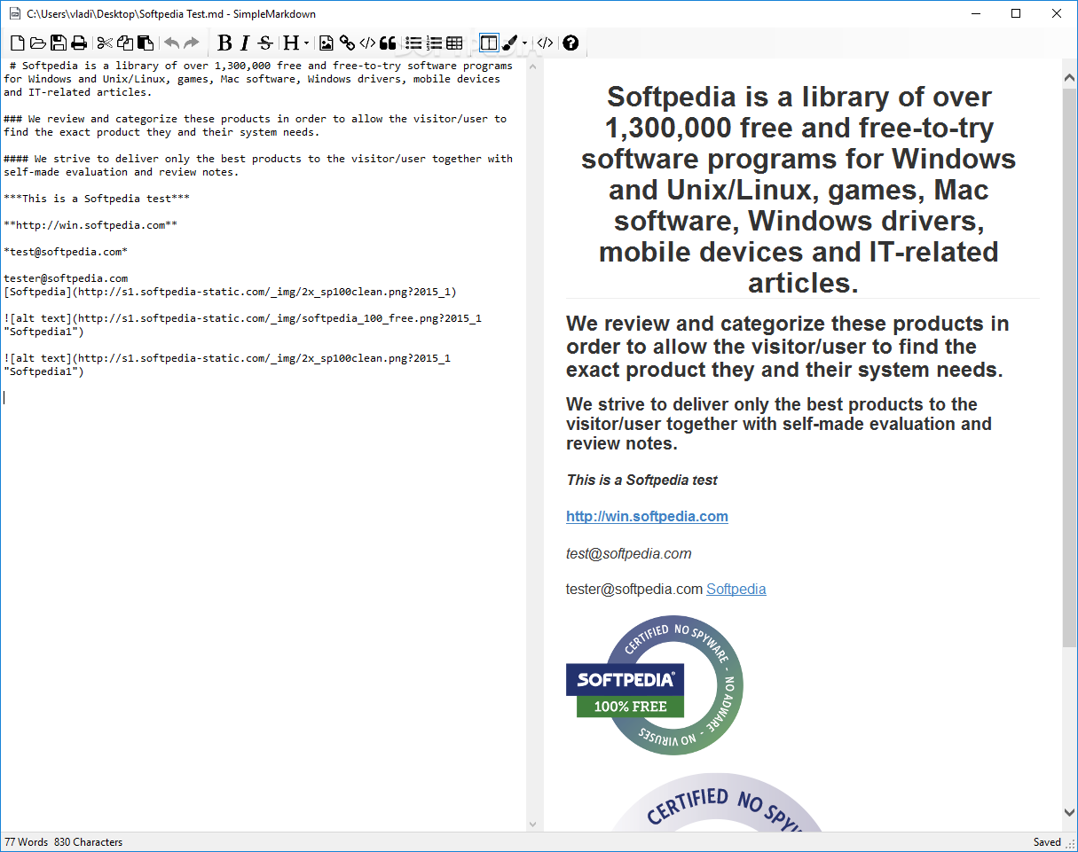Insert a blockquote
This screenshot has width=1078, height=852.
[388, 43]
